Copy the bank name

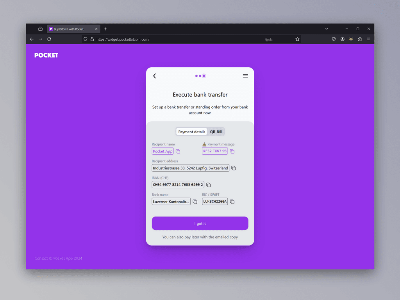pos(195,202)
